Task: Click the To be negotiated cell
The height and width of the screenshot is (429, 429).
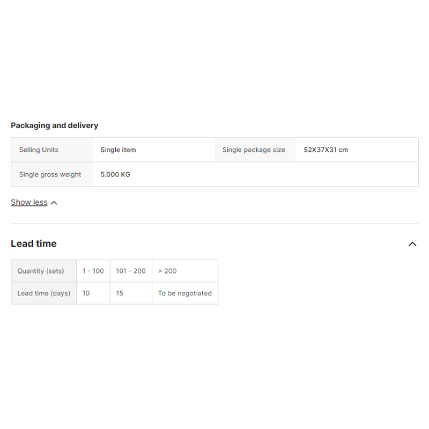Action: (x=184, y=293)
